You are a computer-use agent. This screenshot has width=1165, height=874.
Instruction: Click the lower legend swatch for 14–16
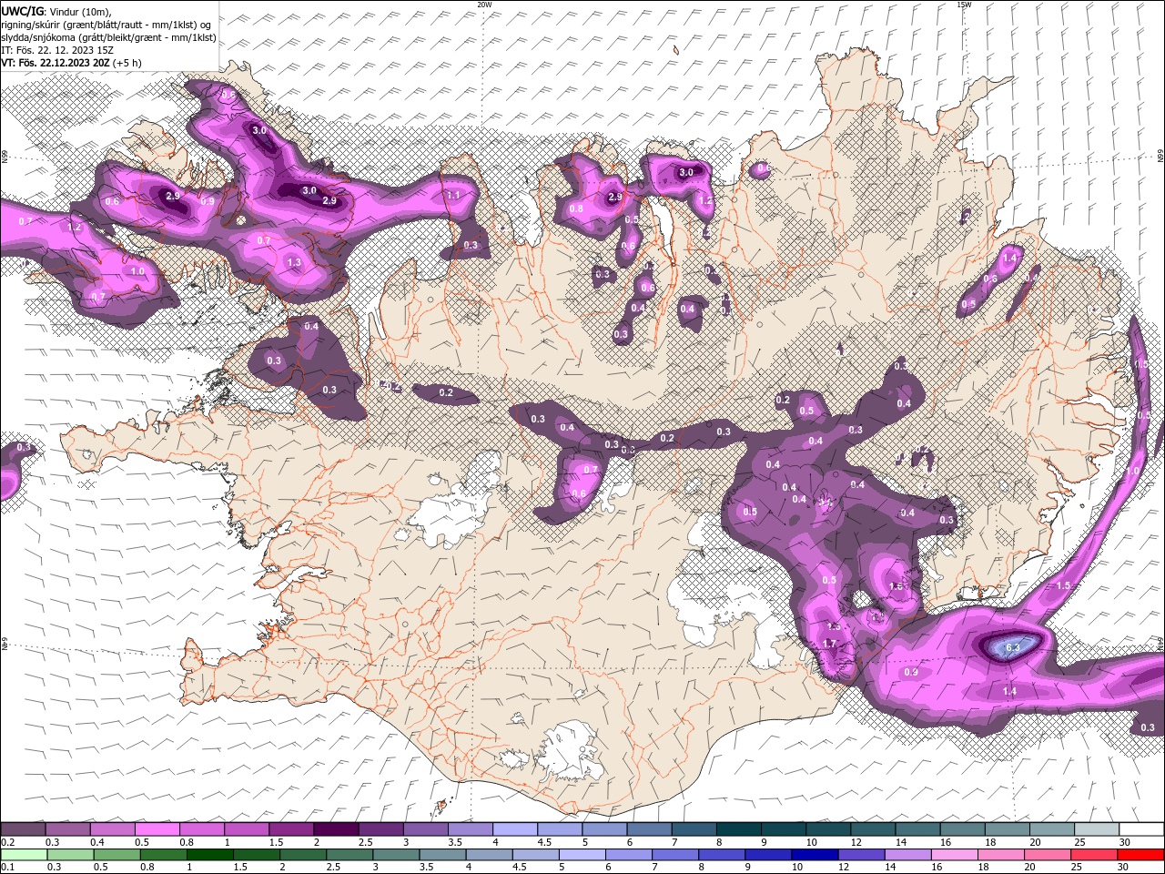click(x=908, y=855)
